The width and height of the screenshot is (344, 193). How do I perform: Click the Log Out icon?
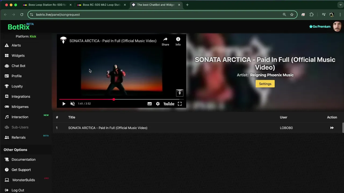pos(7,190)
